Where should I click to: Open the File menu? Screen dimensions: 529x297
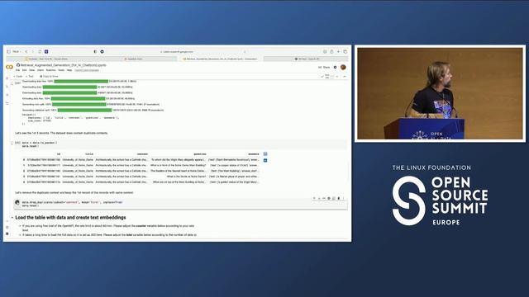tap(18, 70)
